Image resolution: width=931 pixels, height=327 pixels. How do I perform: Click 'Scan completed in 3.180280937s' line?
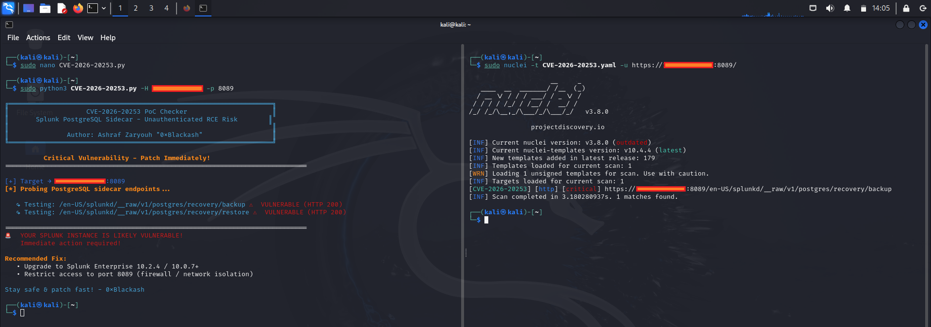point(573,197)
